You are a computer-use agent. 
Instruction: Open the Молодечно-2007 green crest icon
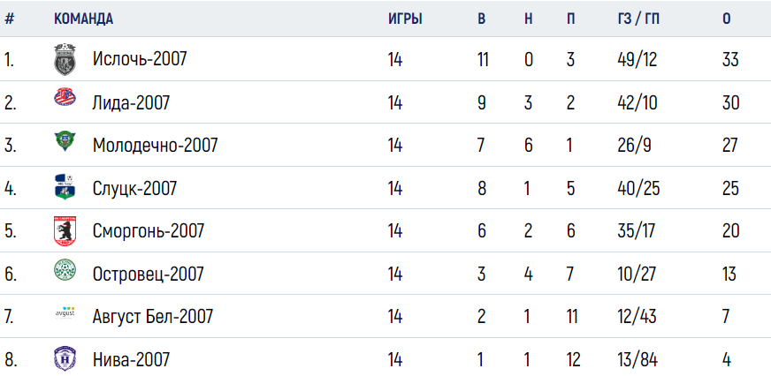pos(65,141)
